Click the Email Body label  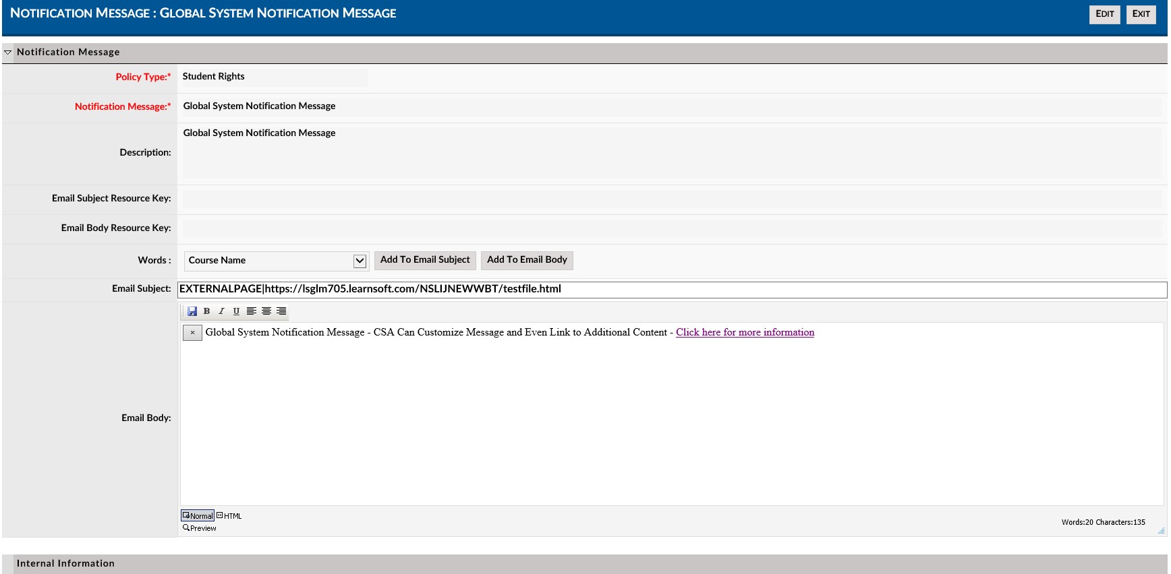146,418
